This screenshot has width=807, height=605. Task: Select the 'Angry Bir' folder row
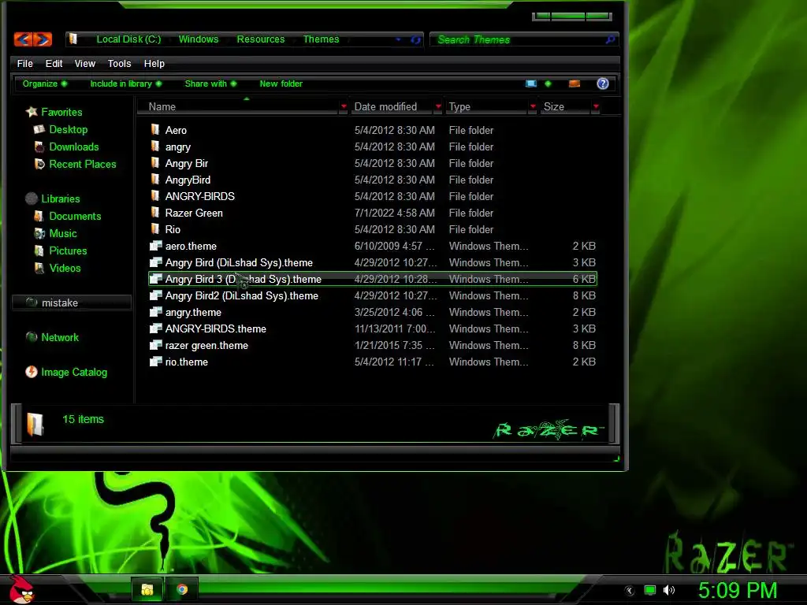tap(373, 163)
